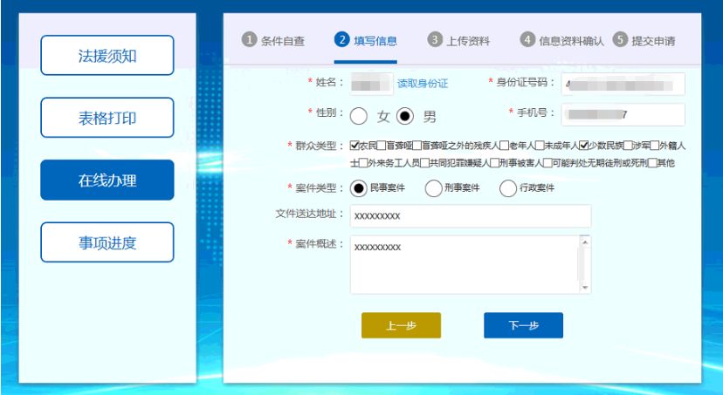Image resolution: width=723 pixels, height=395 pixels.
Task: Go to step 4 信息资料确认
Action: [x=561, y=40]
